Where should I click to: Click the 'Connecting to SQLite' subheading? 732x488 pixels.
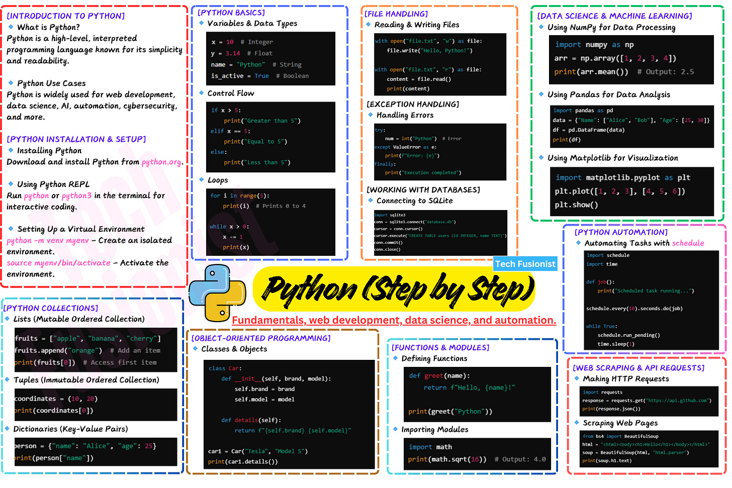click(x=415, y=201)
